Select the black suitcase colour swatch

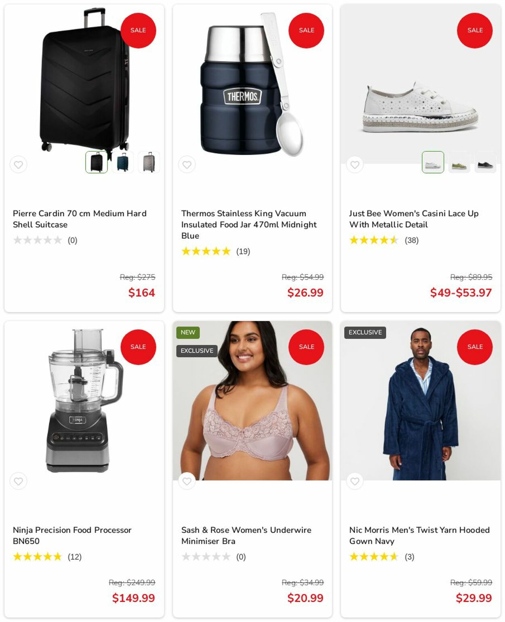click(x=97, y=162)
